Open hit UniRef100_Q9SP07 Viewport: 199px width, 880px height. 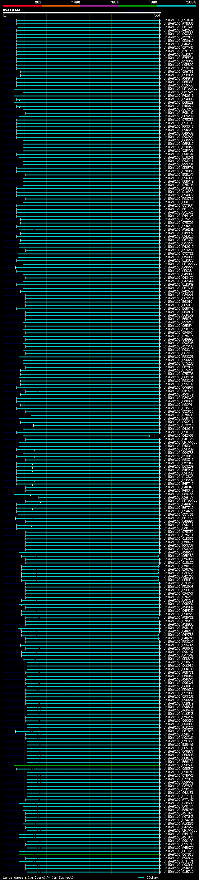[x=178, y=137]
